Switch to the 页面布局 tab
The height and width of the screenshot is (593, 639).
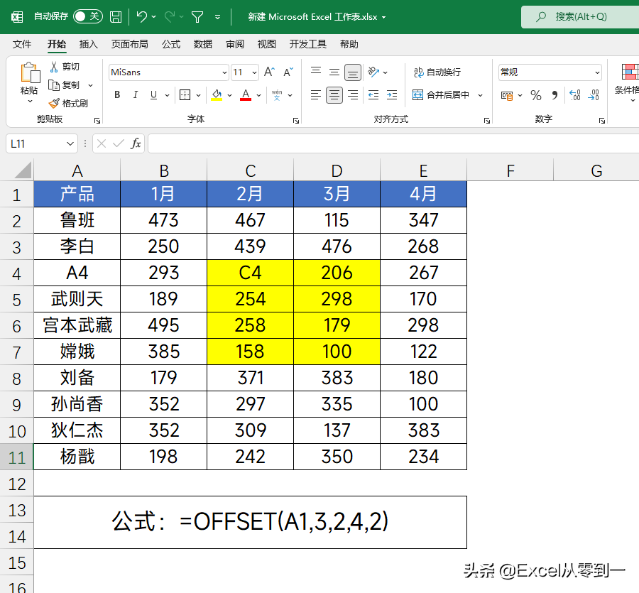[x=130, y=44]
